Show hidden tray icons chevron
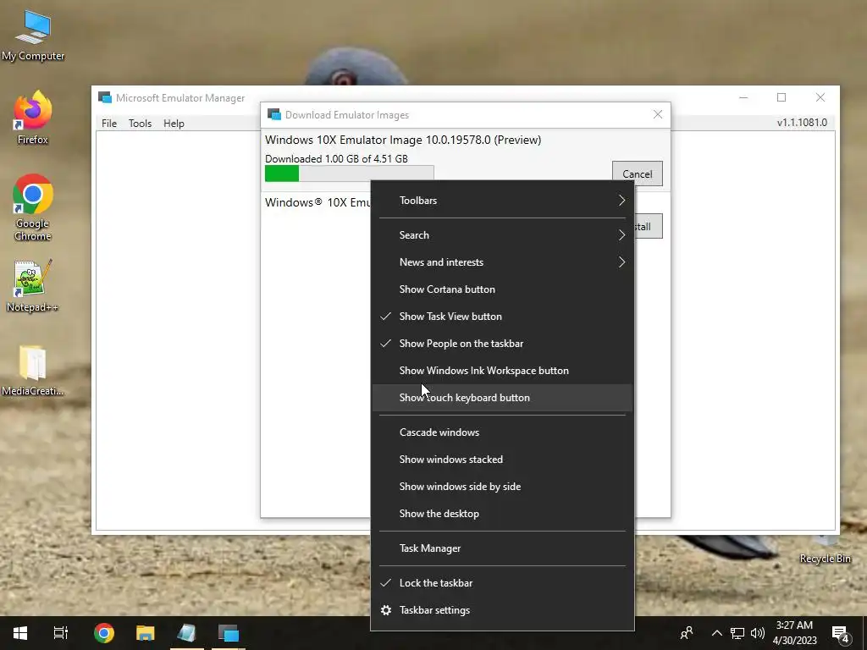Screen dimensions: 867x650 pyautogui.click(x=716, y=633)
